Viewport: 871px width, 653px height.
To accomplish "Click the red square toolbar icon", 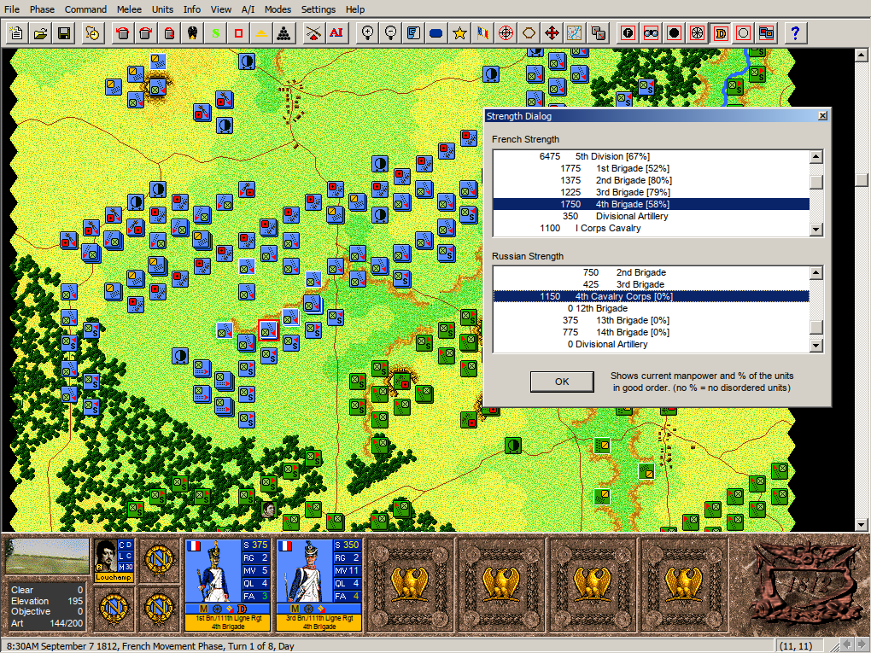I will 238,33.
